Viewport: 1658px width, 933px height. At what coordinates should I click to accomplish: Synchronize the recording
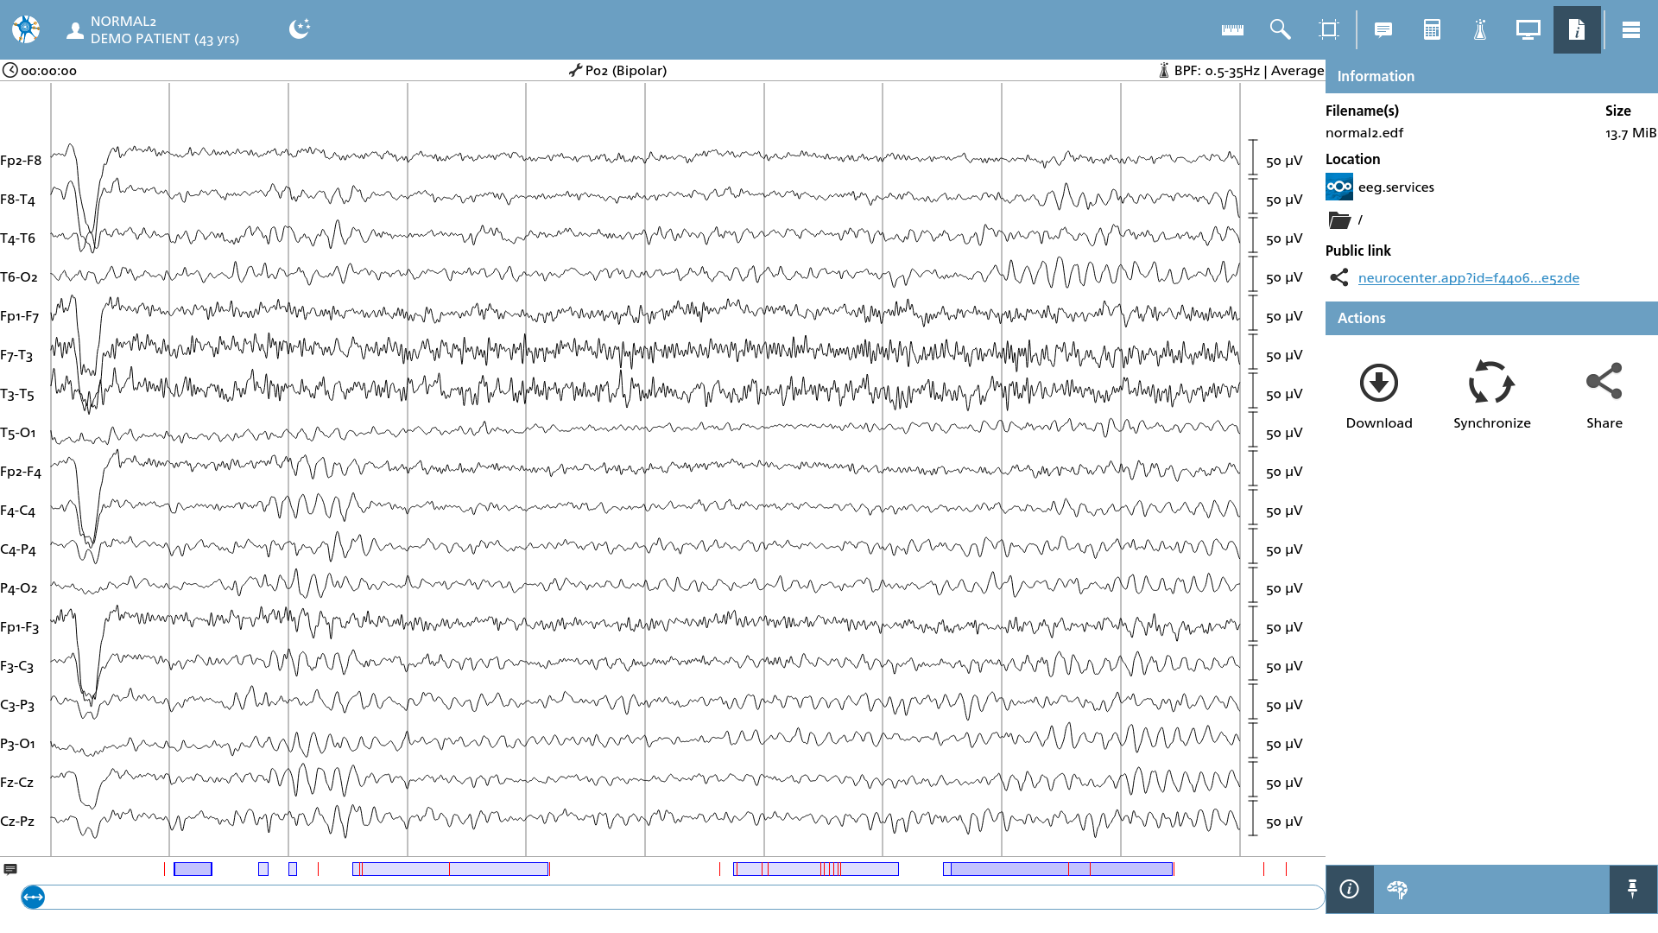pyautogui.click(x=1491, y=397)
